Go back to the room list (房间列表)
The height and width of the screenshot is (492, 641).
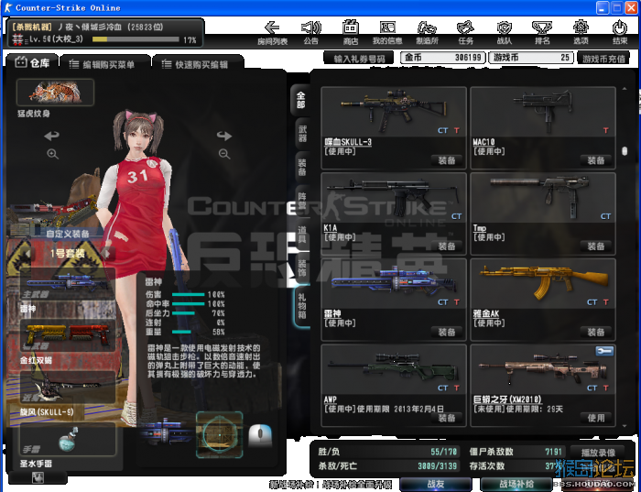click(x=272, y=33)
